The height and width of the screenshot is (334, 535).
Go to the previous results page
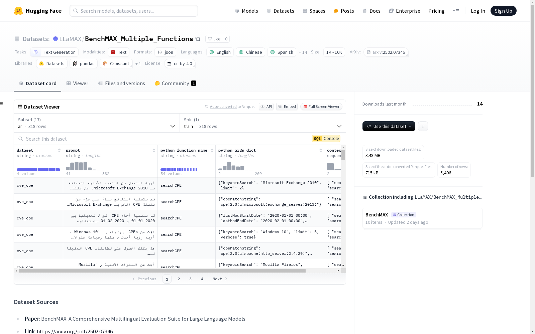point(144,279)
